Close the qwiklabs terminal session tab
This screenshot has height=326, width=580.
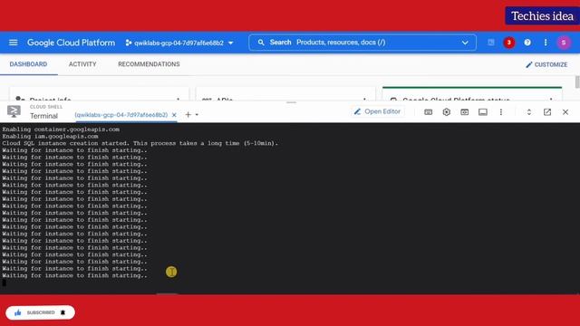[x=174, y=115]
